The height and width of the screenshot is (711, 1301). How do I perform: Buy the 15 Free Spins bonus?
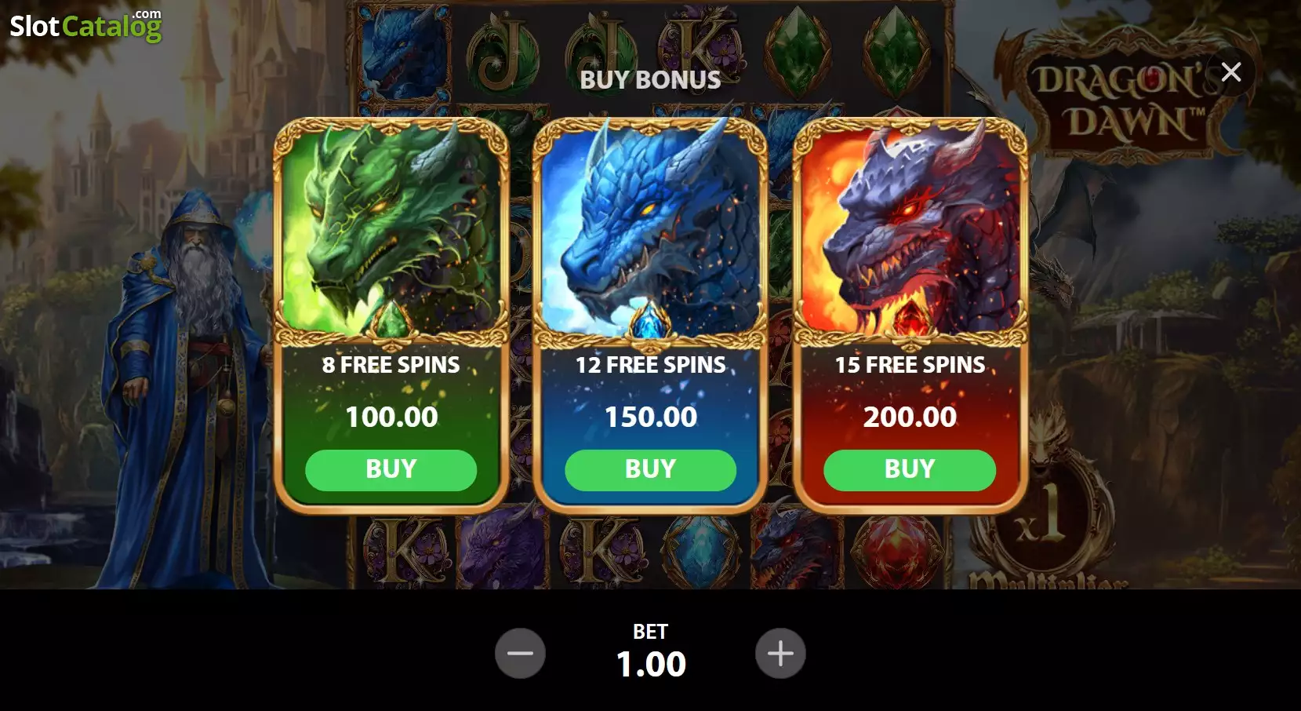click(x=910, y=469)
